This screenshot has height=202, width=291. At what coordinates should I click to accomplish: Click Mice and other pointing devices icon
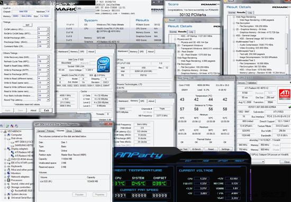(x=8, y=170)
